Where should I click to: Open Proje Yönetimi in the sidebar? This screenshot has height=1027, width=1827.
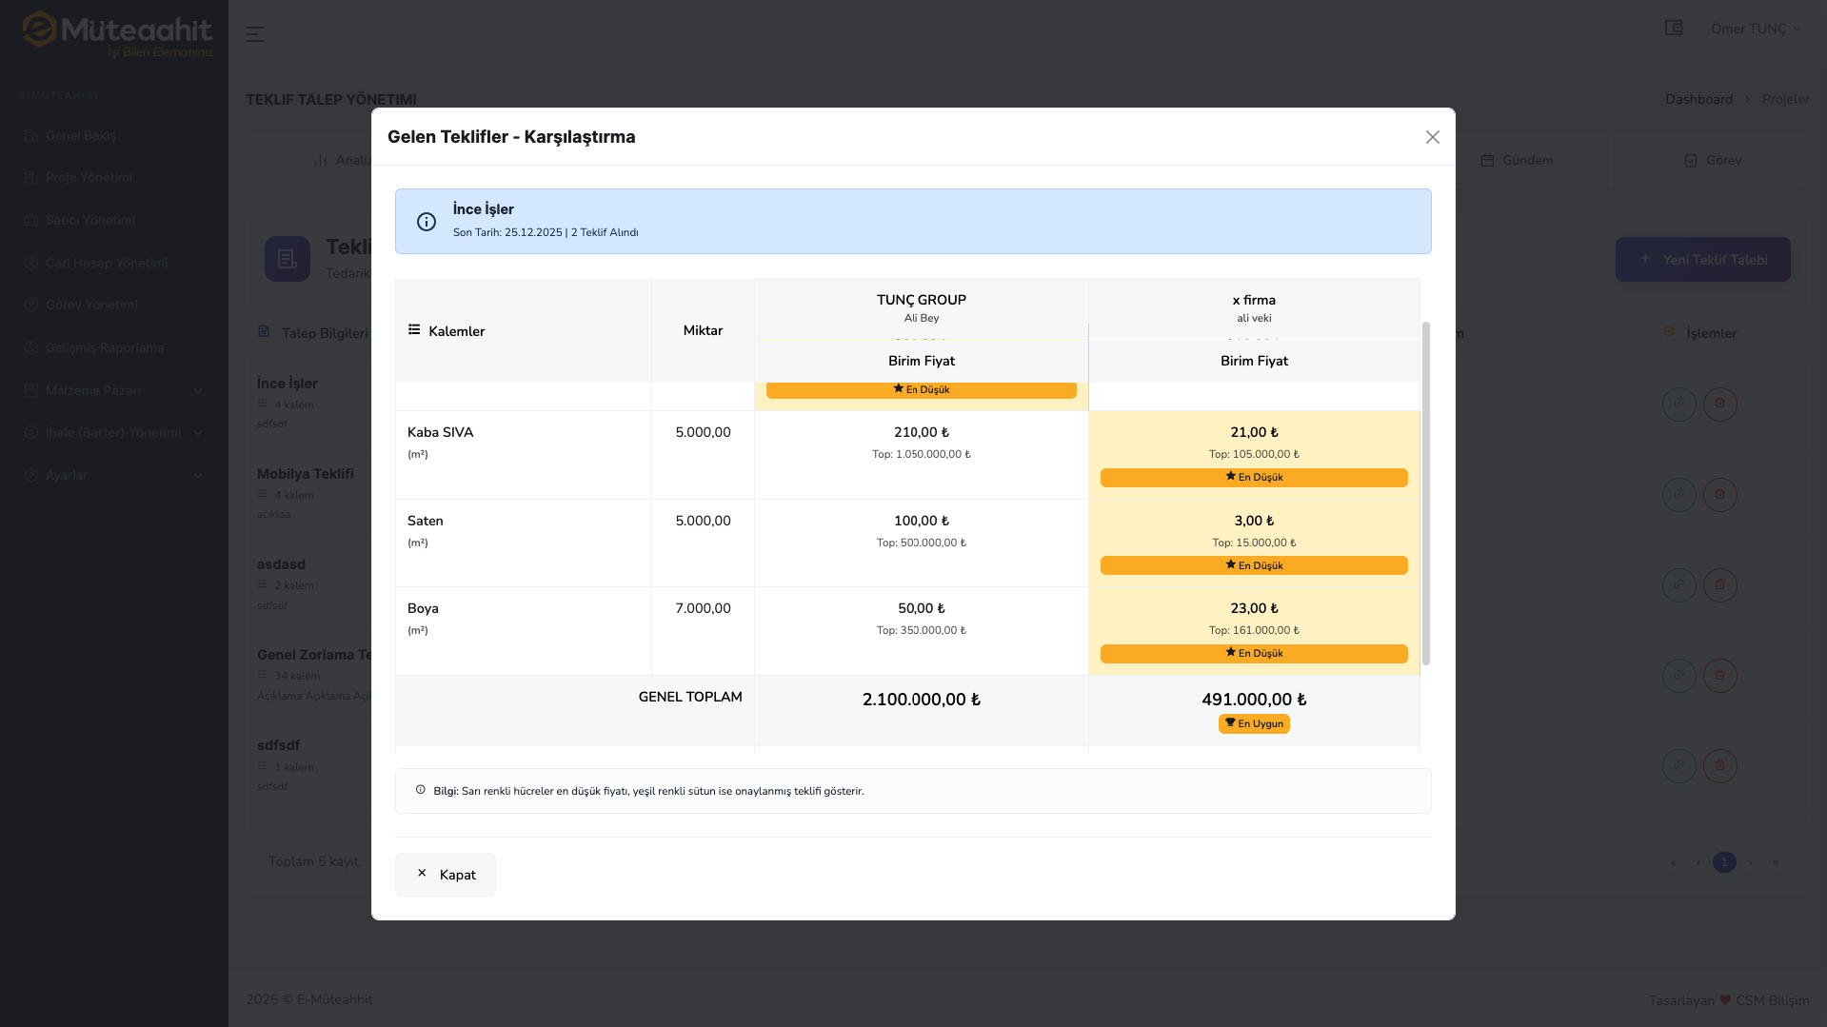89,178
